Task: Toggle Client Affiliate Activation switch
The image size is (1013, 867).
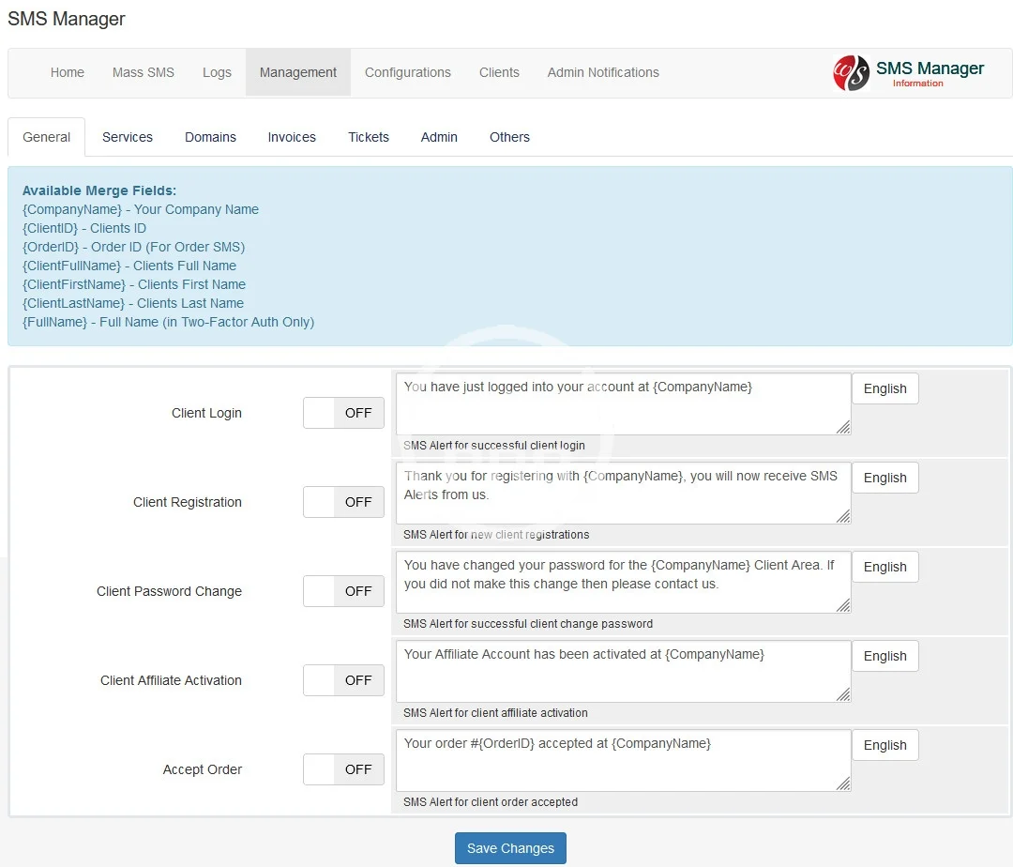Action: (343, 680)
